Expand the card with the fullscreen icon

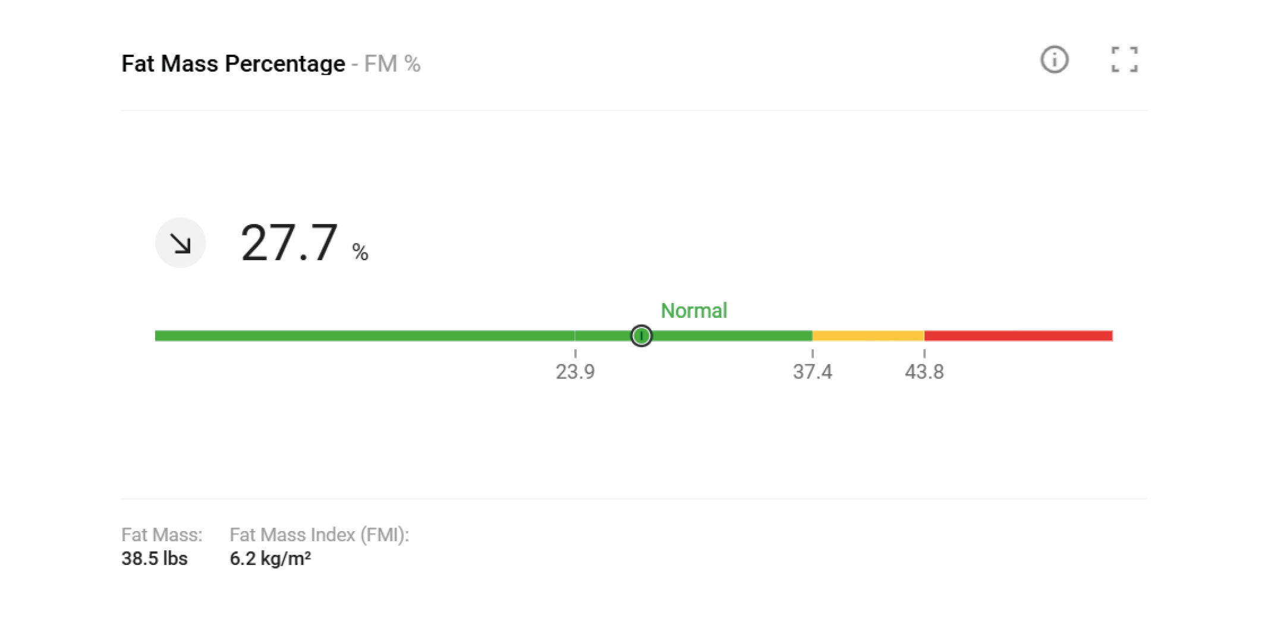click(1124, 59)
